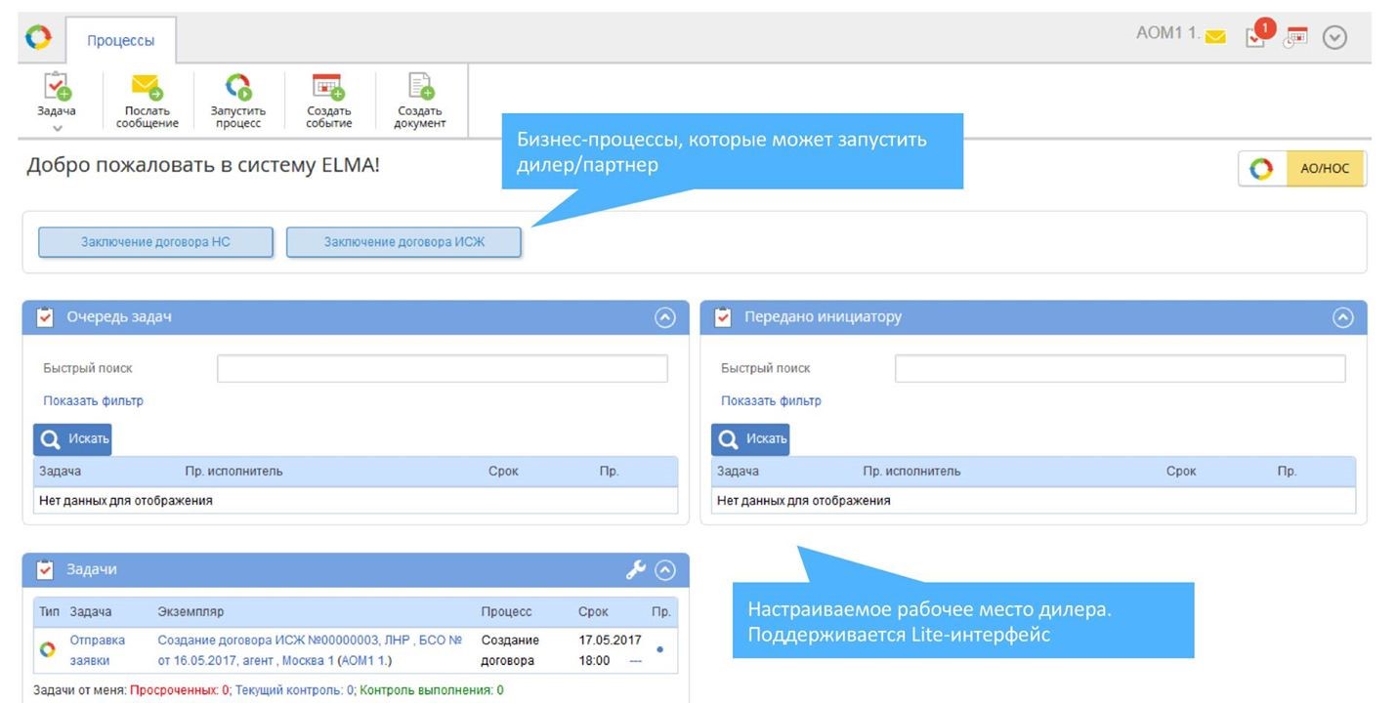Open the Задача toolbar icon
This screenshot has width=1397, height=703.
56,89
